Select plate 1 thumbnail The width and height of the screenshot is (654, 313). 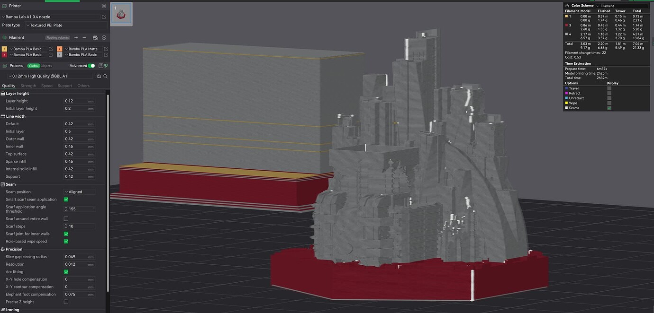click(122, 14)
